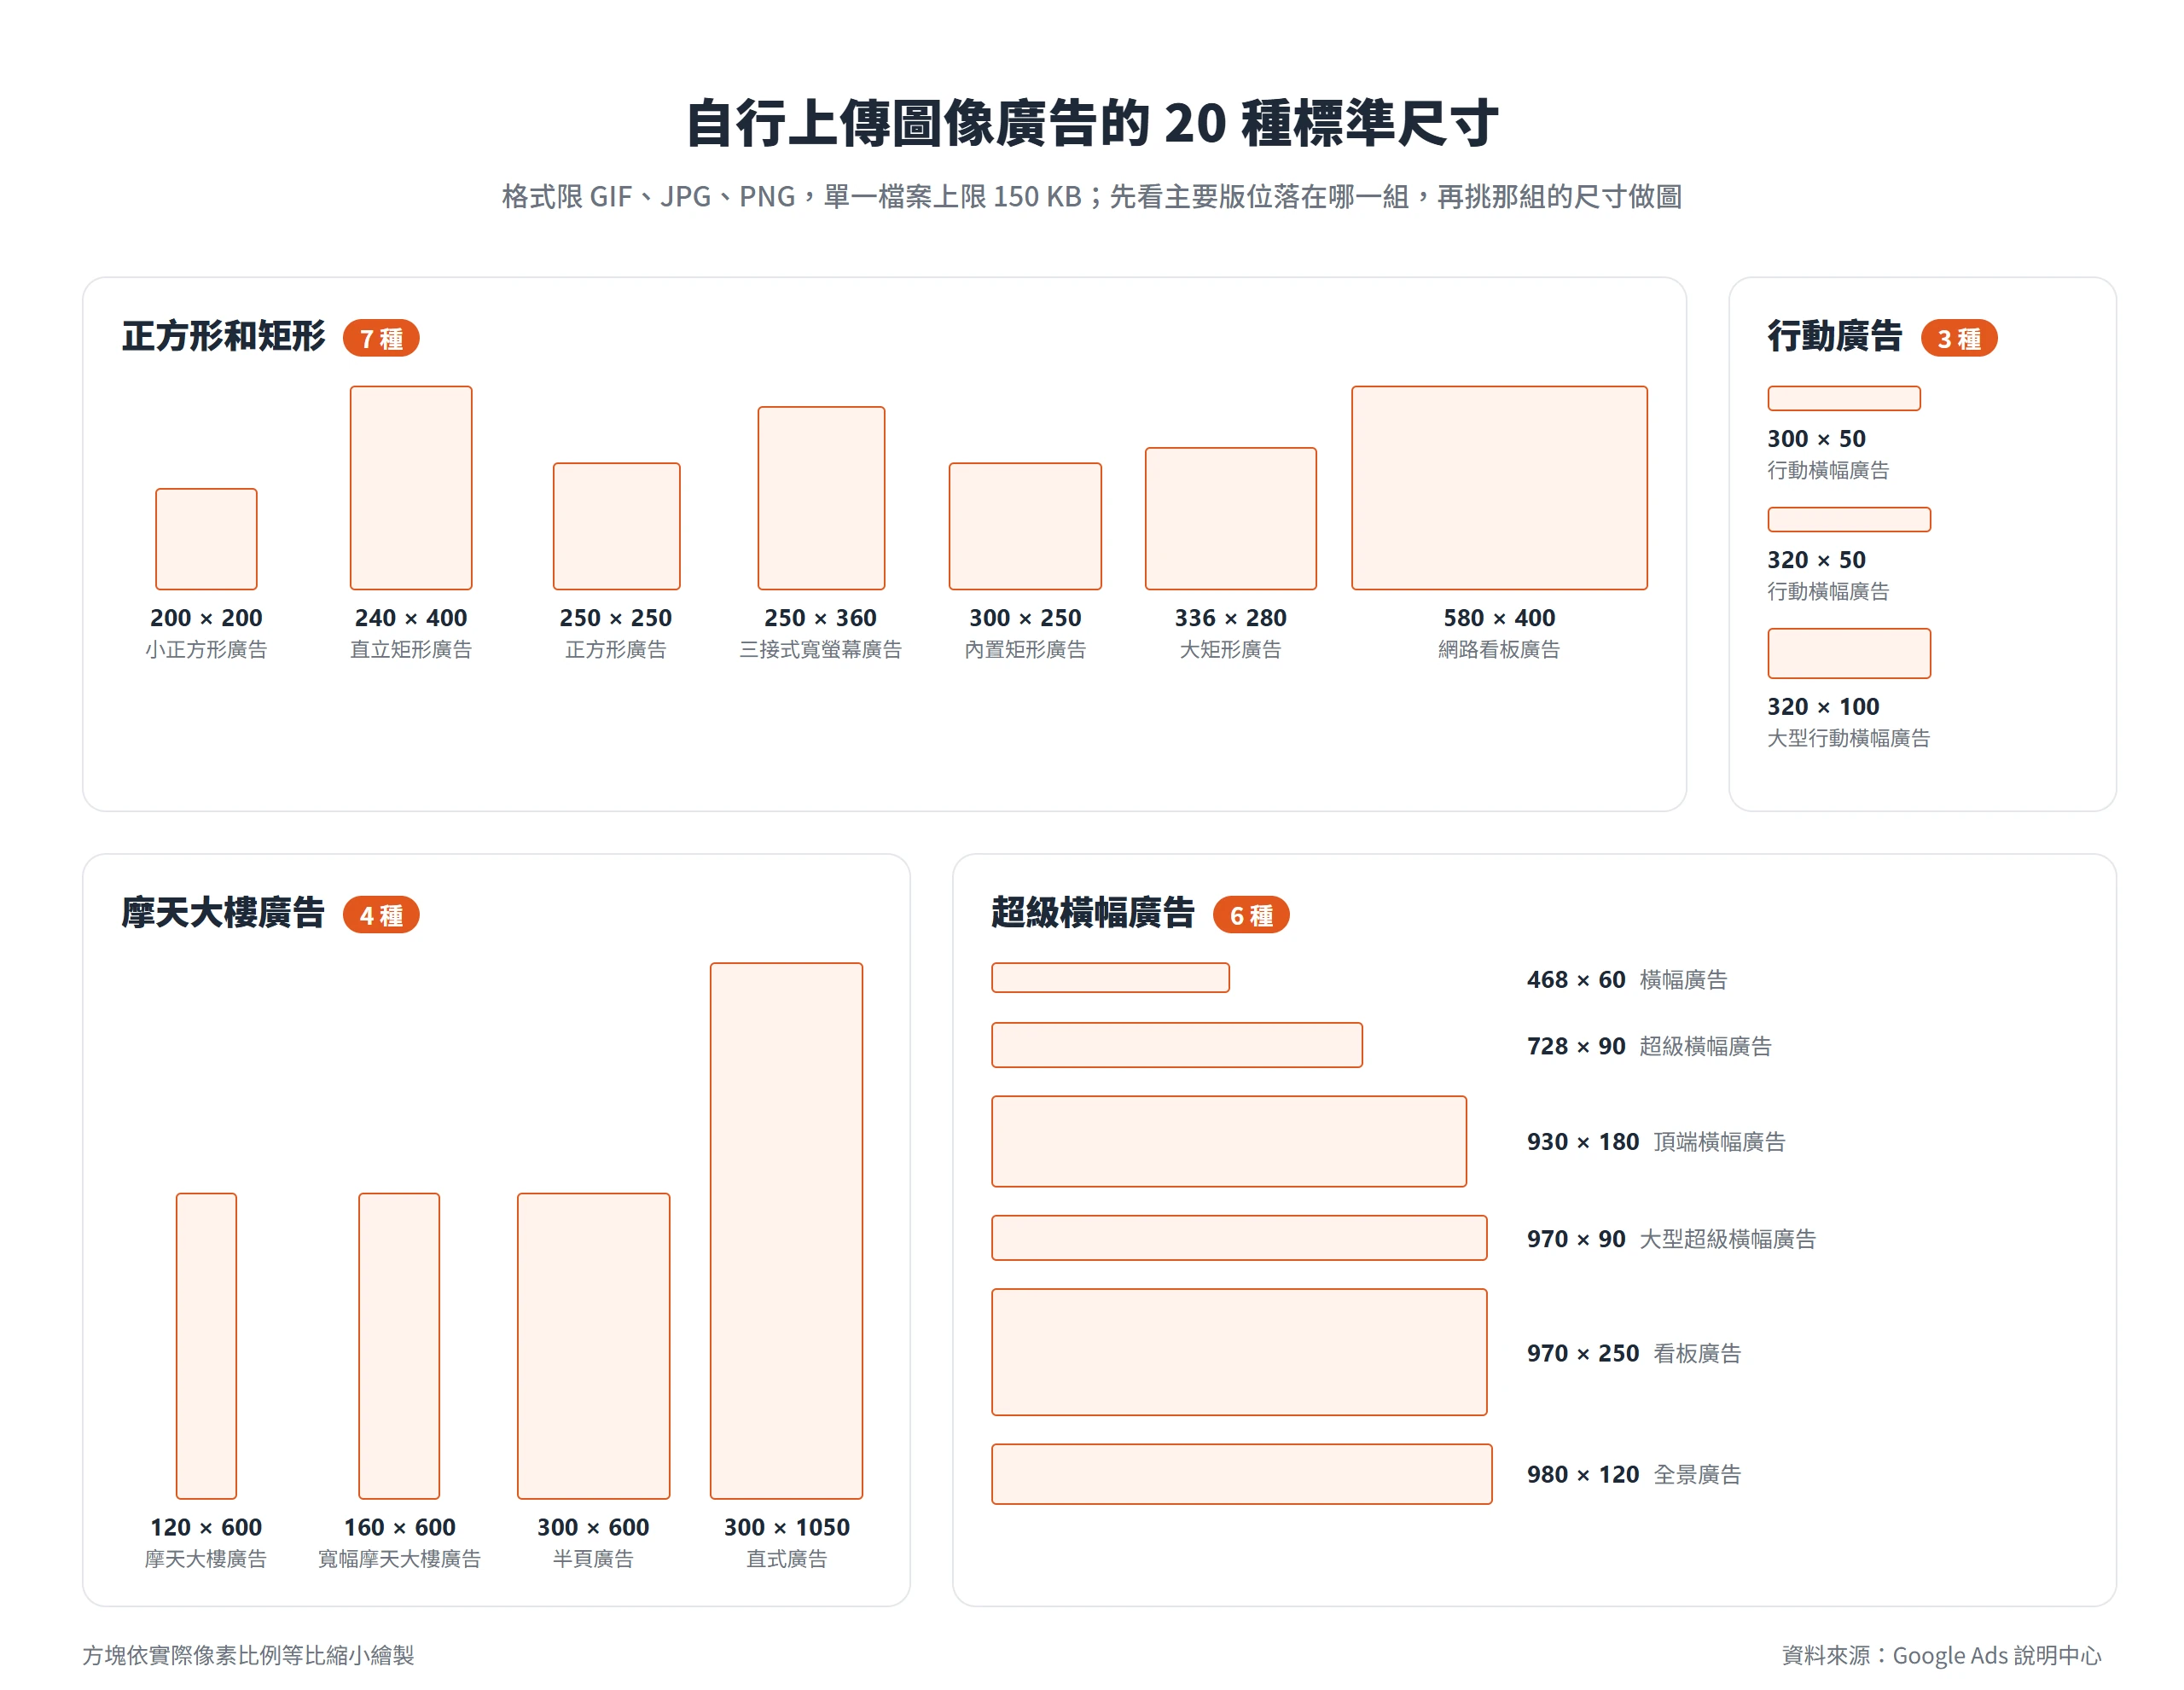Click the 930 × 180 top banner shape

tap(1229, 1141)
